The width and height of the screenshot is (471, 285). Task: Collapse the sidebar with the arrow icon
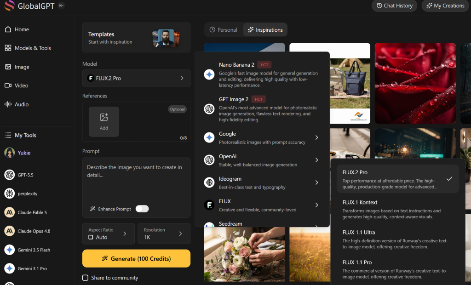tap(61, 6)
